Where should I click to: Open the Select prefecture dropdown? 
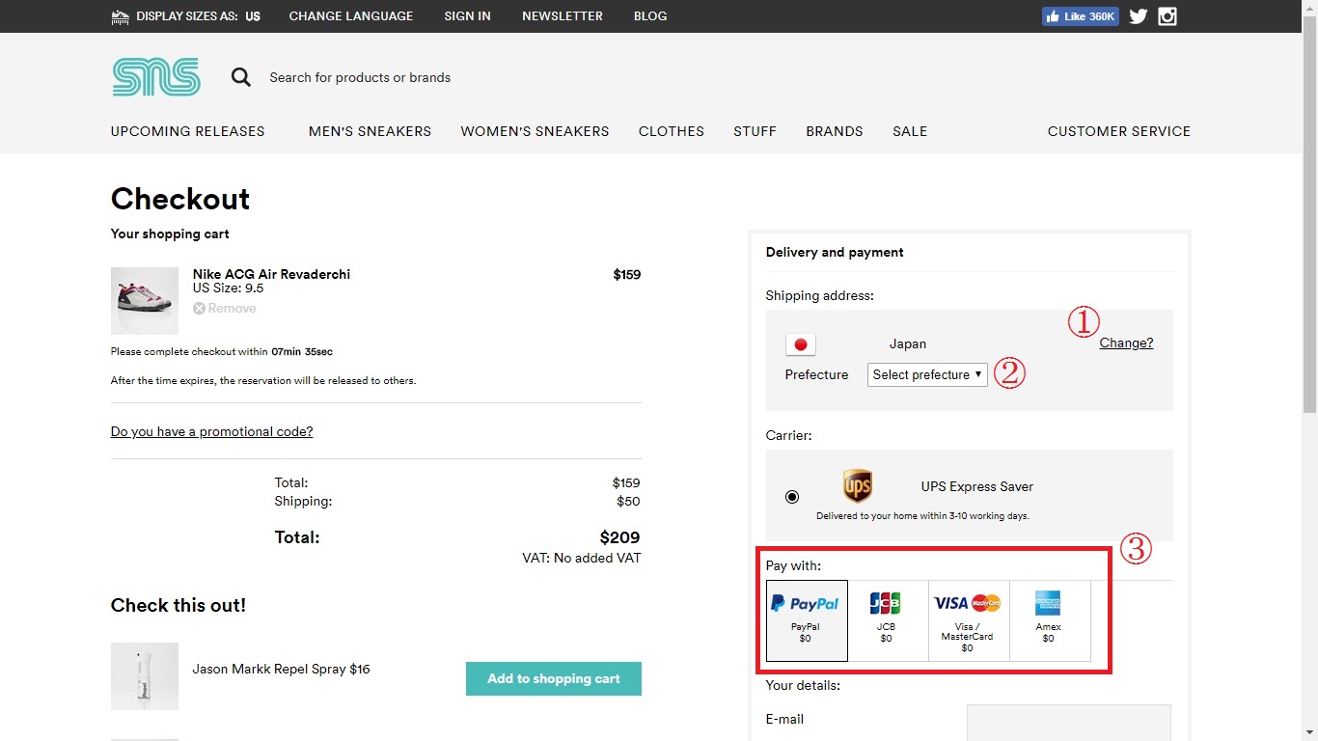point(927,374)
